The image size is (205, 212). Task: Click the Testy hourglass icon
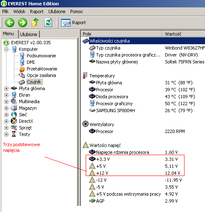(14, 134)
